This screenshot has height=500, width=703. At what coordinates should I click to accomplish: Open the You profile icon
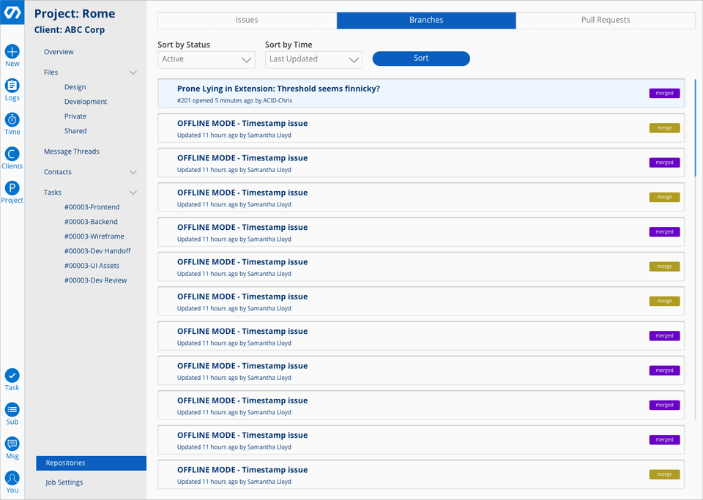pos(12,478)
